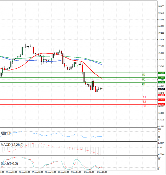Click the Stoch(9,6,3) indicator label
The image size is (166, 175).
point(9,164)
